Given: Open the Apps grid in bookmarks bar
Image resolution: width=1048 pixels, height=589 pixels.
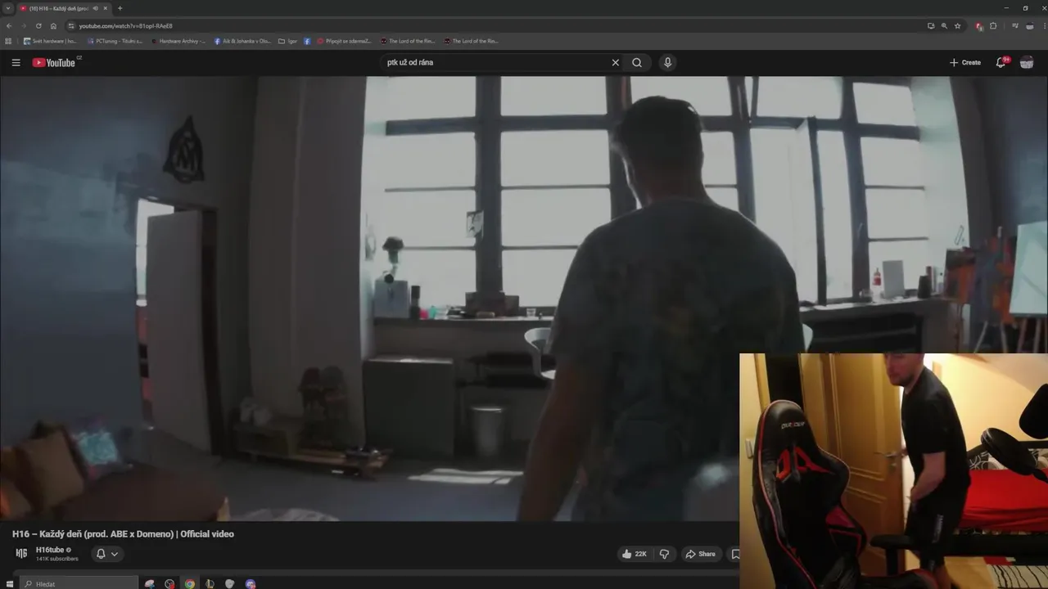Looking at the screenshot, I should pyautogui.click(x=8, y=41).
